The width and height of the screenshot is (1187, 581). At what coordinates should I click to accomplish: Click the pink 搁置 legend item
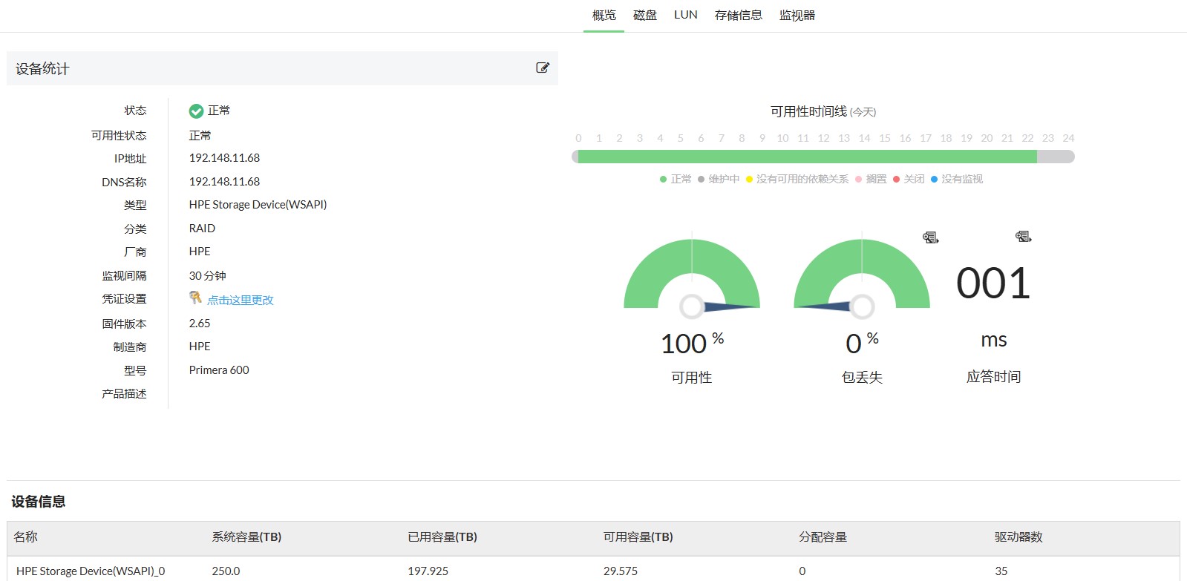click(871, 179)
